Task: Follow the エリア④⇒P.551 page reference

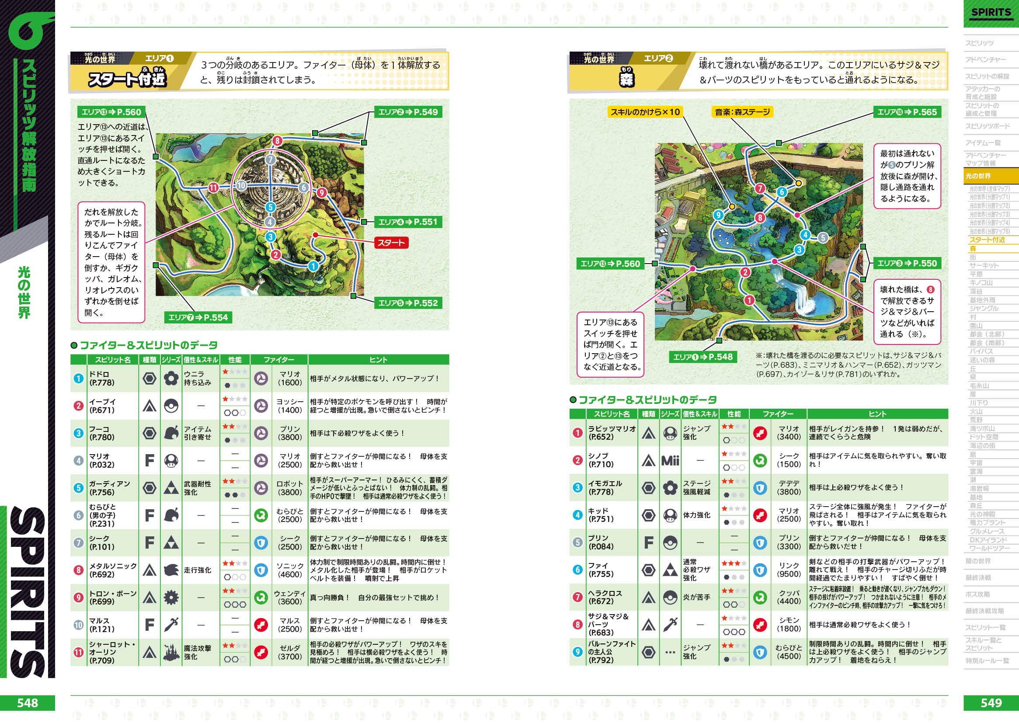Action: pyautogui.click(x=408, y=222)
